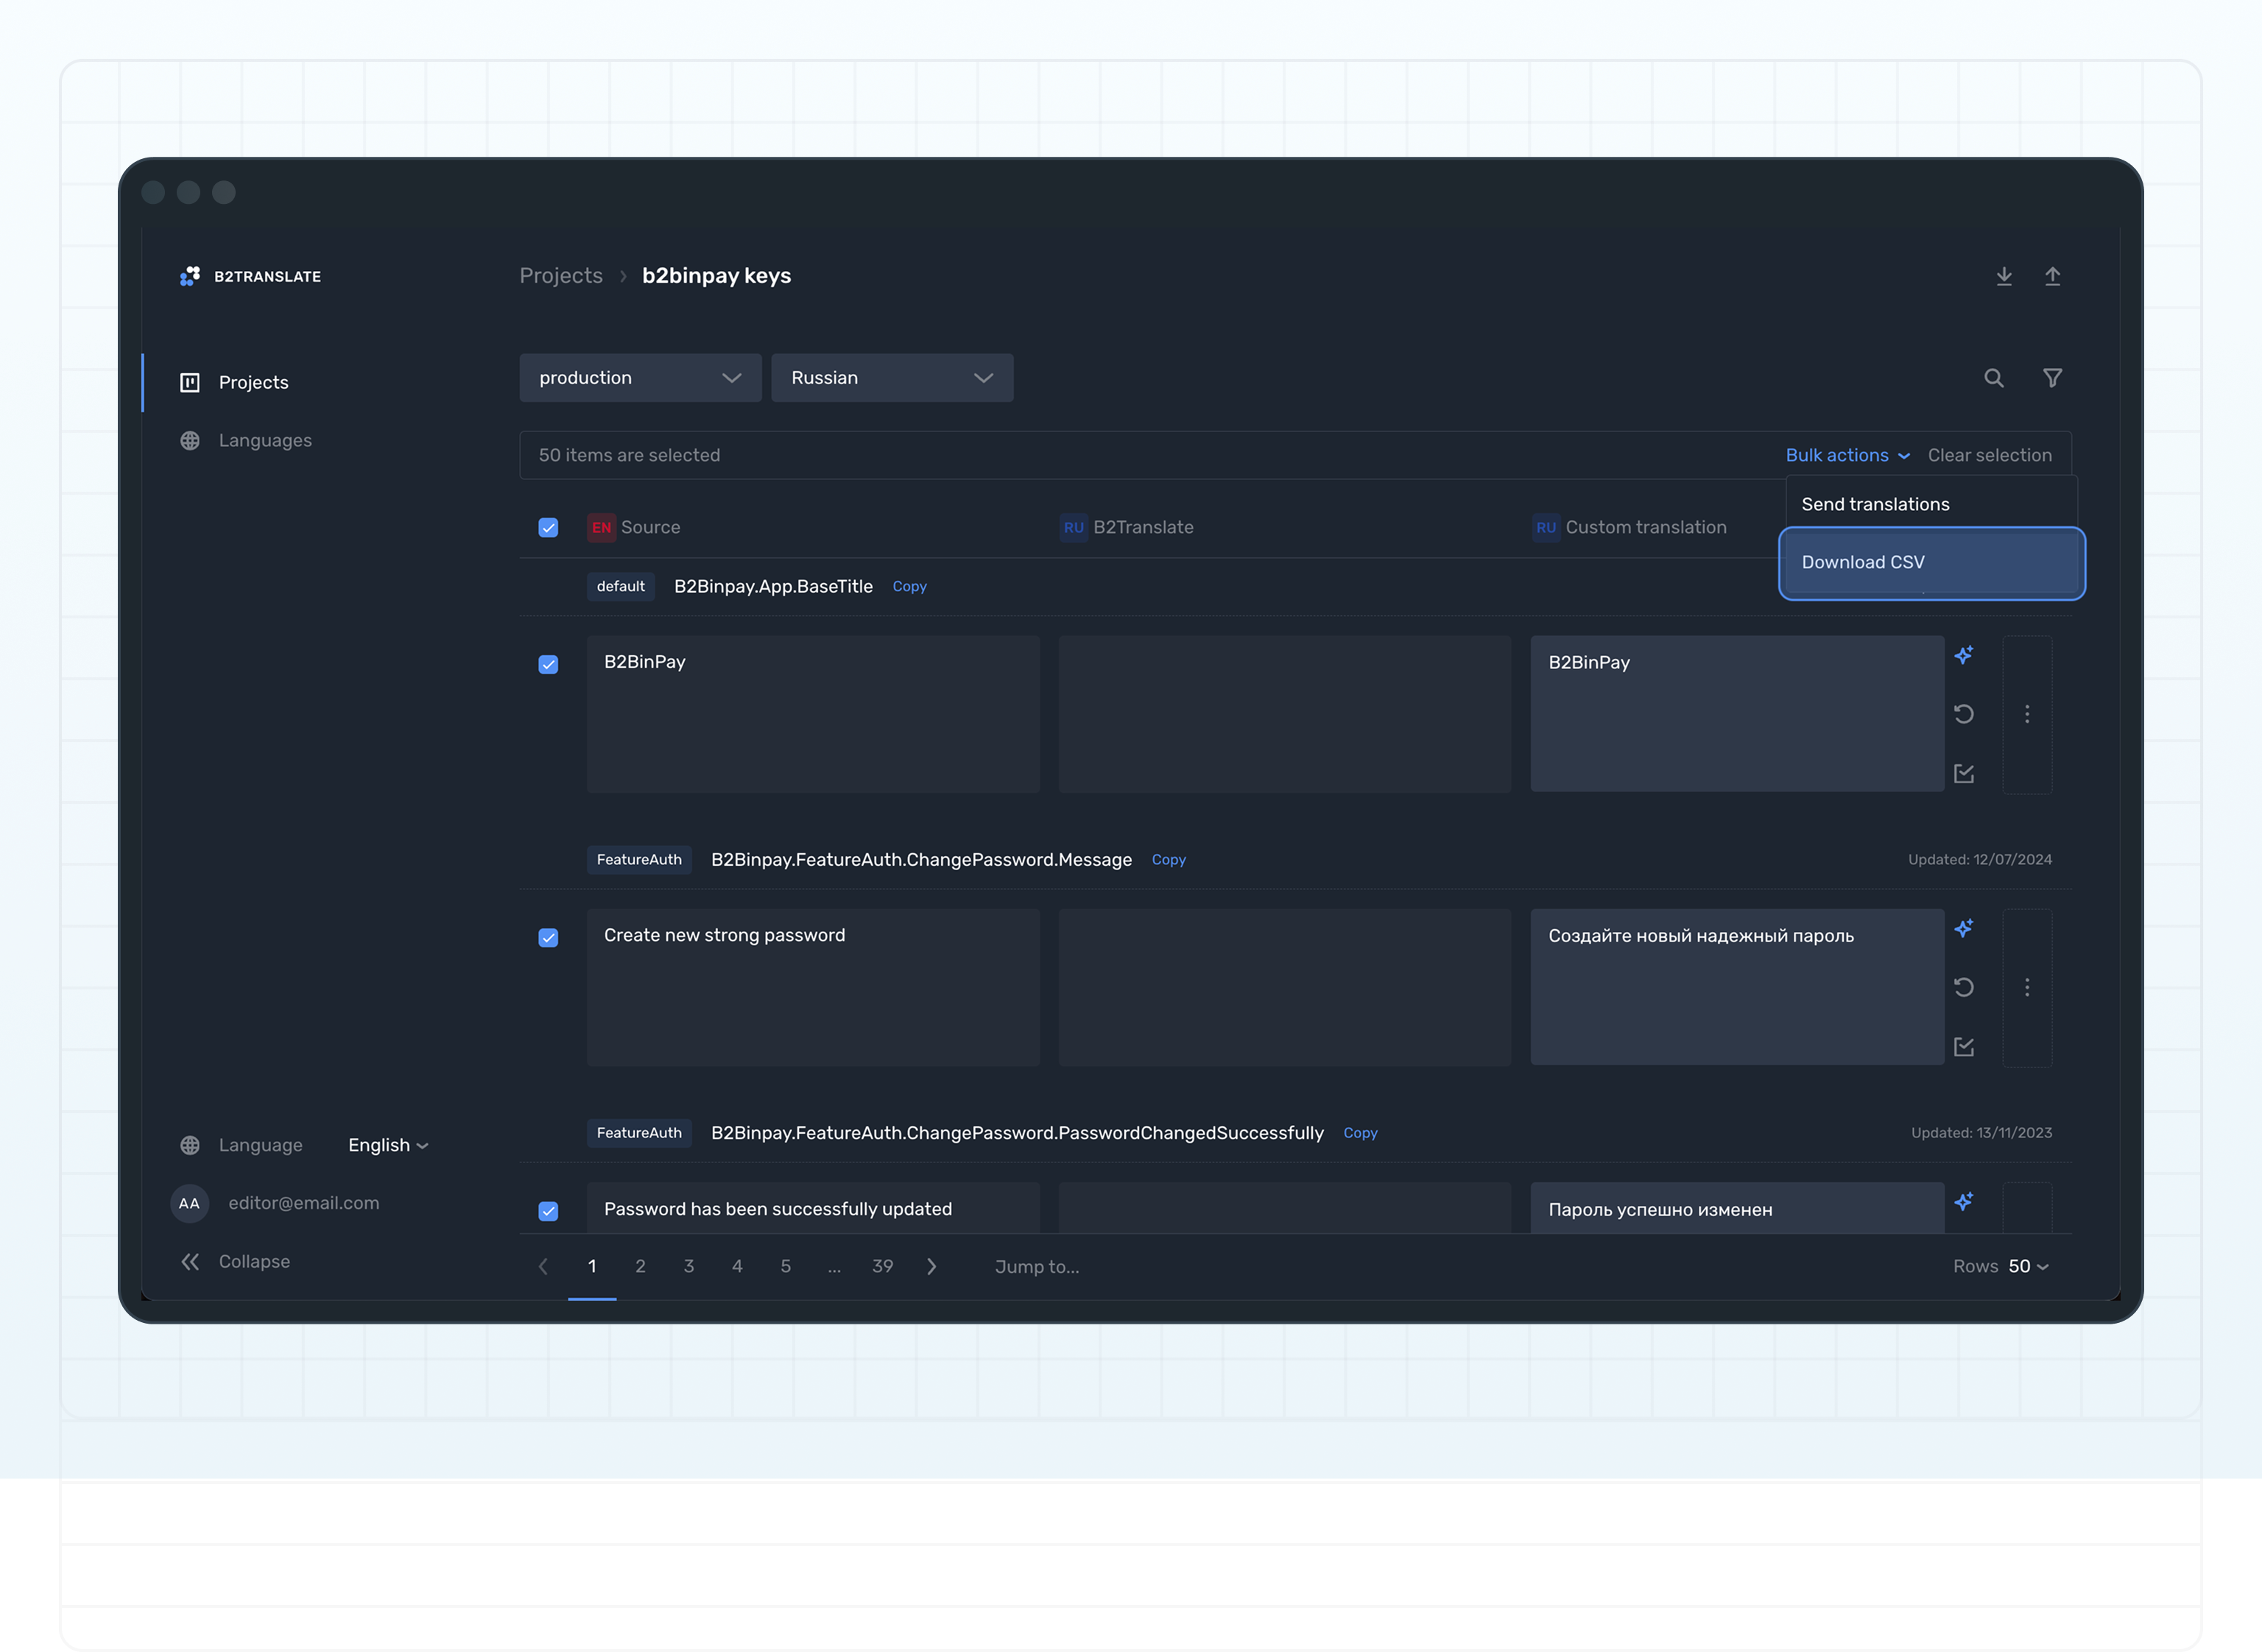Uncheck the select-all checkbox in the header row
2262x1652 pixels.
tap(548, 527)
